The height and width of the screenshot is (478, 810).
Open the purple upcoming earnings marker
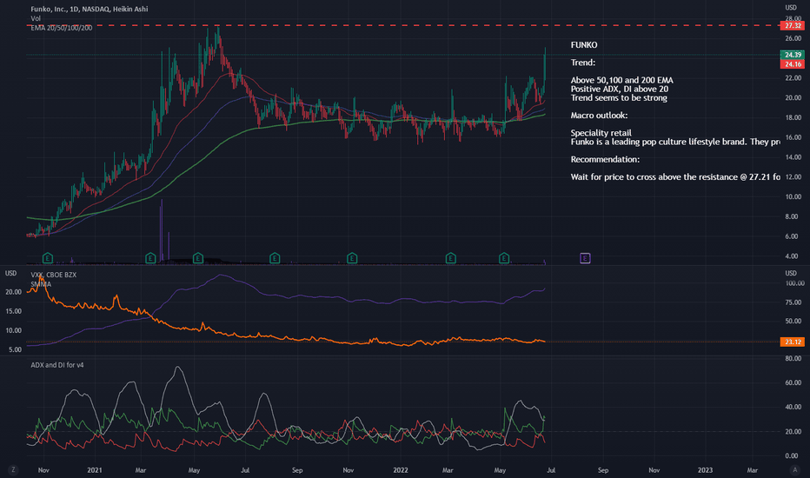585,258
